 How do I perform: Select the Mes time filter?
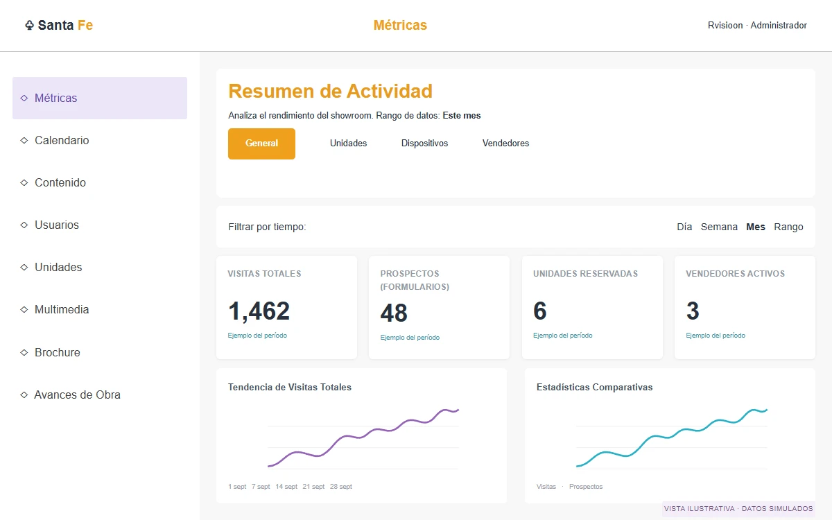[756, 227]
